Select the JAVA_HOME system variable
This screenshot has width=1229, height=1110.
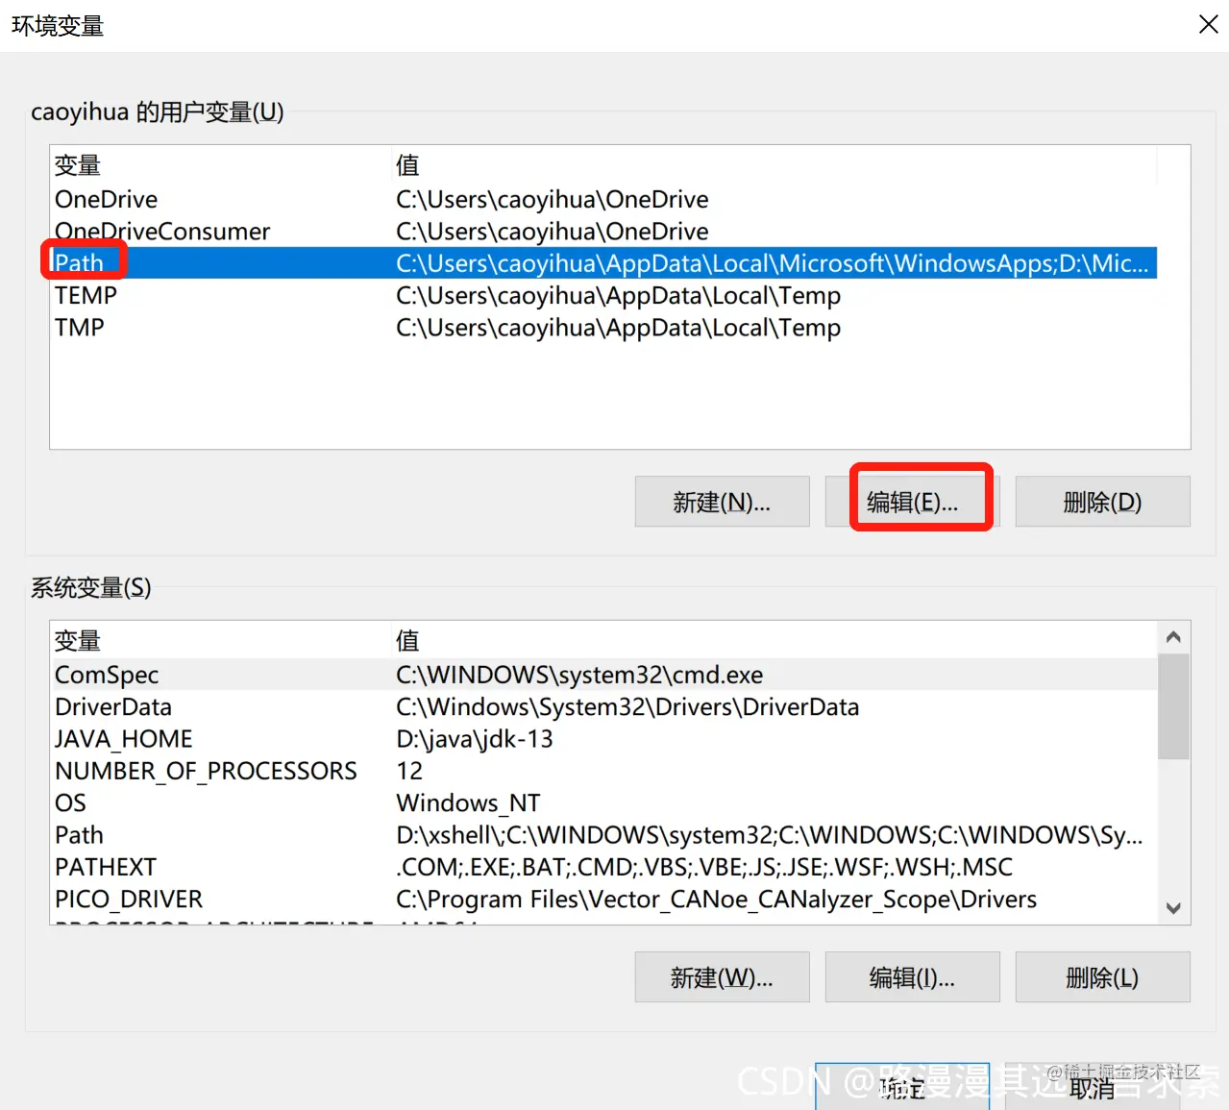603,739
